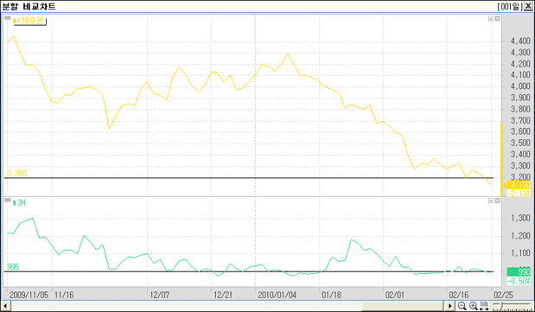The height and width of the screenshot is (312, 535).
Task: Click the green 990 current price tag
Action: (519, 271)
